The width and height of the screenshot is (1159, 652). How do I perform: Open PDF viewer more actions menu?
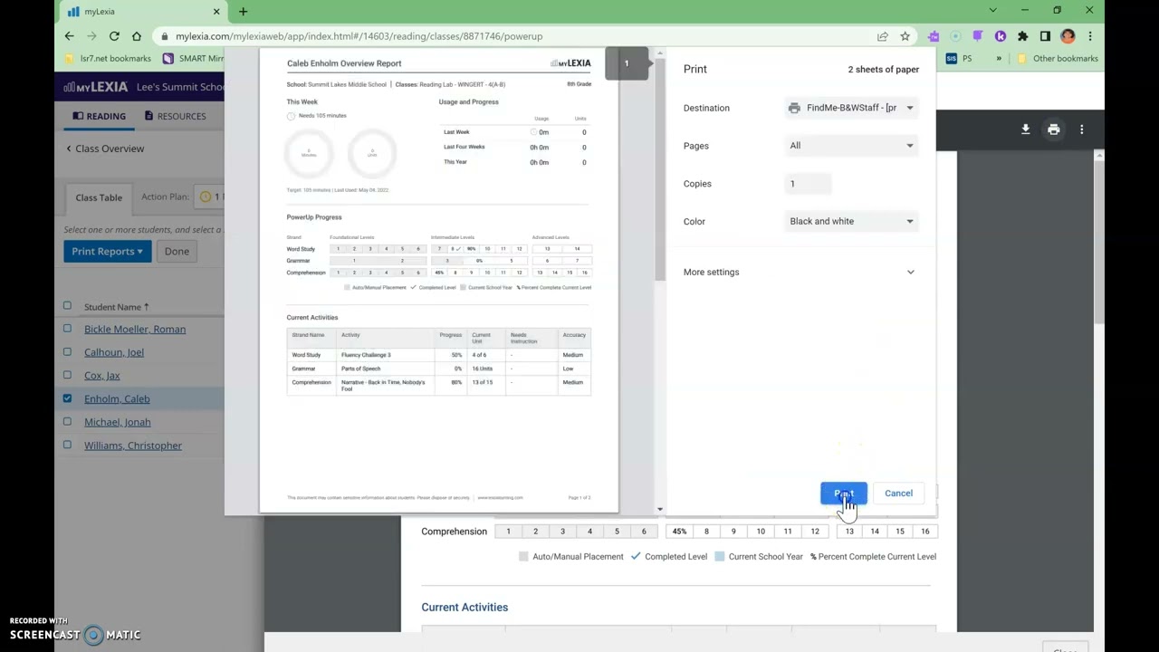pos(1081,129)
